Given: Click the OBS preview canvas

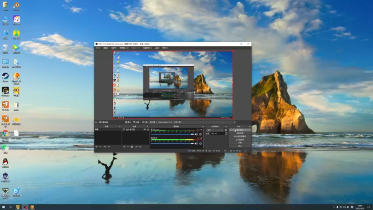Looking at the screenshot, I should pyautogui.click(x=173, y=84).
